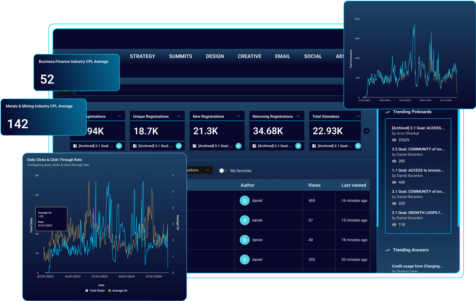Click the Credit usage from Charging trending answer

tap(417, 266)
